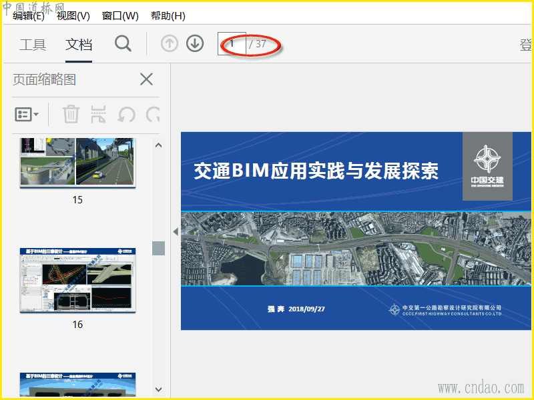This screenshot has width=534, height=400.
Task: Open the 视图(V) menu
Action: pos(73,16)
